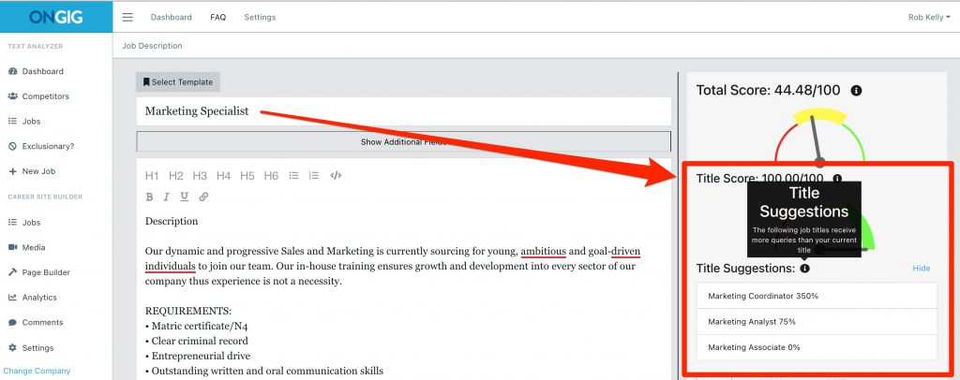Open Comments in the sidebar
The height and width of the screenshot is (380, 960).
coord(36,323)
